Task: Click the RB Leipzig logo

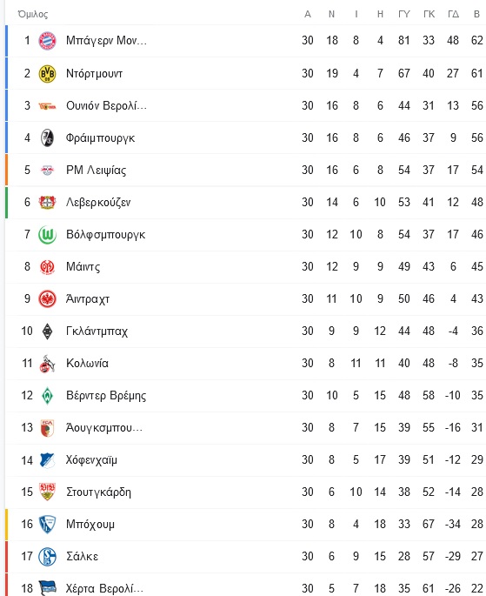Action: click(48, 171)
